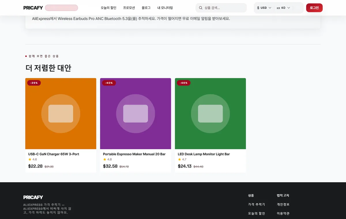Open the 프로모션 menu item
Image resolution: width=346 pixels, height=219 pixels.
[x=129, y=8]
